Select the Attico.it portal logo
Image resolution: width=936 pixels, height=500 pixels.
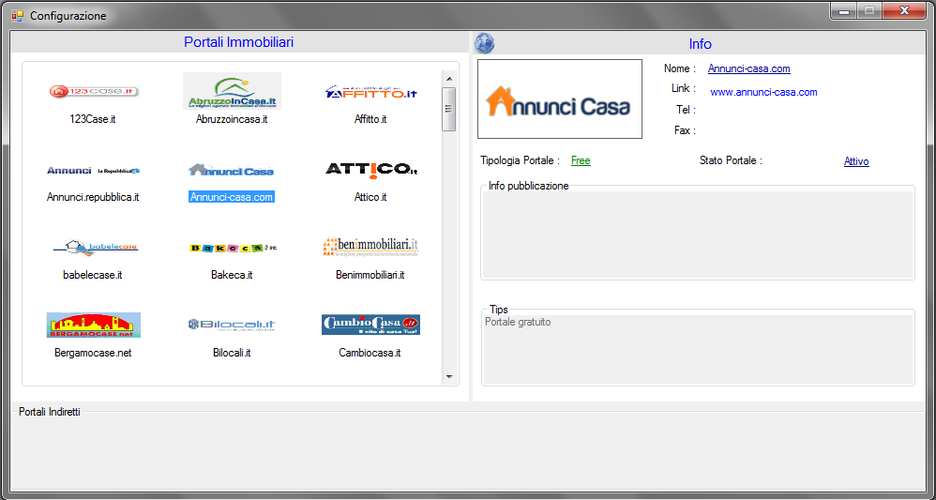tap(370, 170)
